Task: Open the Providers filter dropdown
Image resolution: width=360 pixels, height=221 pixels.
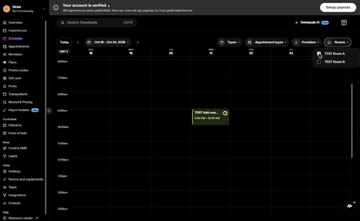Action: pyautogui.click(x=306, y=42)
